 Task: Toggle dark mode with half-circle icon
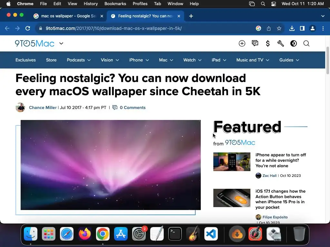(293, 43)
